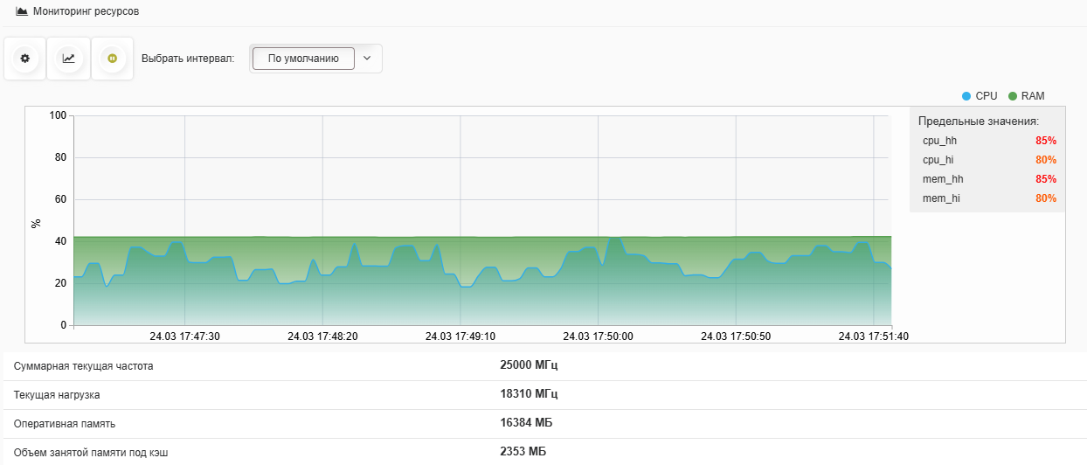This screenshot has width=1087, height=465.
Task: Pause monitoring with the yellow pause button
Action: point(112,59)
